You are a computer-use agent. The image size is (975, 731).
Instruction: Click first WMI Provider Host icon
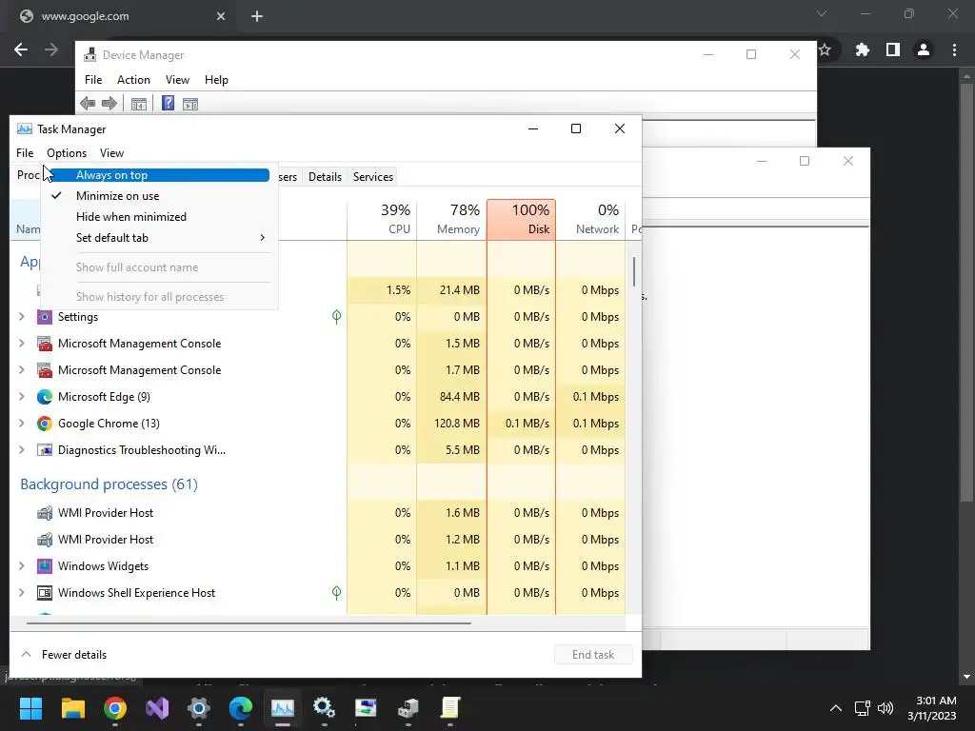click(x=45, y=513)
